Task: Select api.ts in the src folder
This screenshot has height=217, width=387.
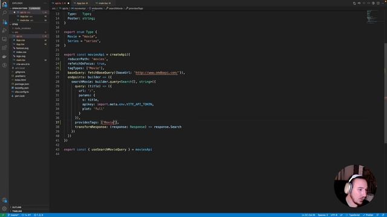Action: [29, 36]
